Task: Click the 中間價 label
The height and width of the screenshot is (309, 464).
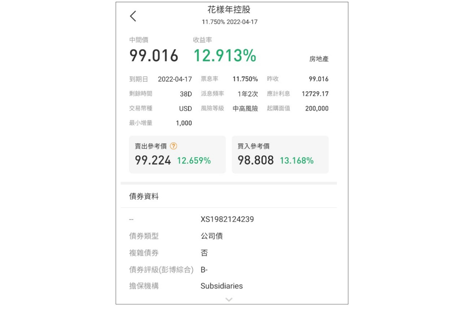Action: click(x=139, y=40)
